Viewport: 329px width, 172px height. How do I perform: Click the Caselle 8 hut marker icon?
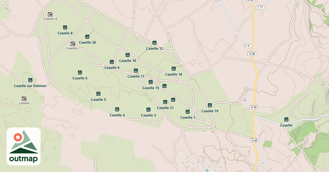pyautogui.click(x=65, y=27)
